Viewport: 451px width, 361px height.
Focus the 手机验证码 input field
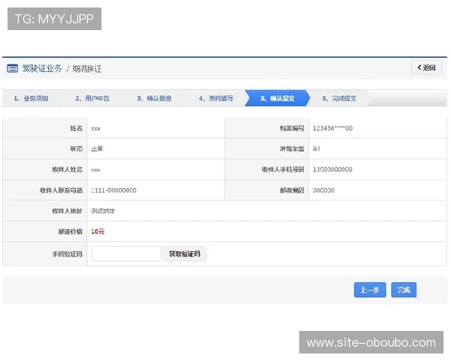pos(126,253)
